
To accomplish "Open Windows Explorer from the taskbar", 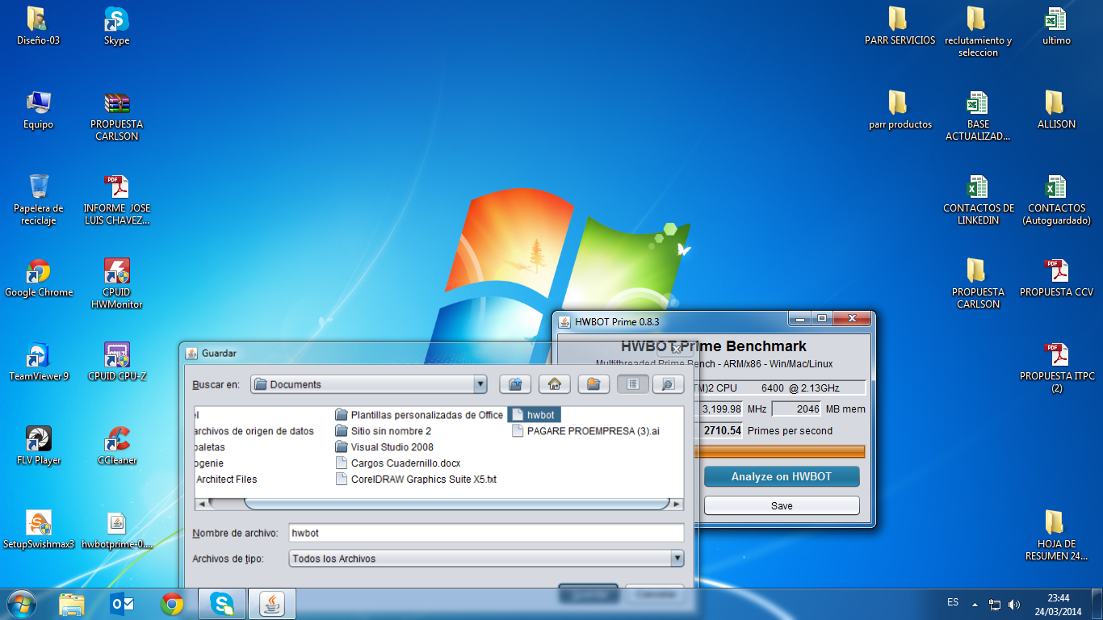I will [72, 604].
